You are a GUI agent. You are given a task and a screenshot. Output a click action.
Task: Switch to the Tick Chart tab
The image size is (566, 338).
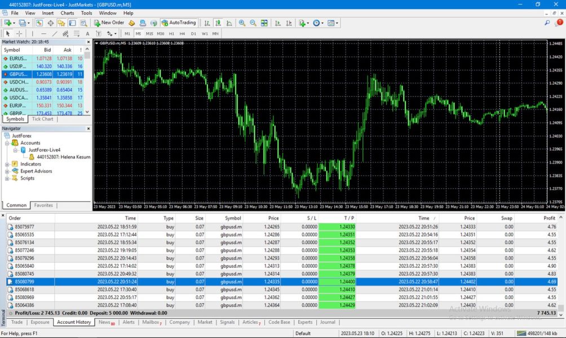42,119
